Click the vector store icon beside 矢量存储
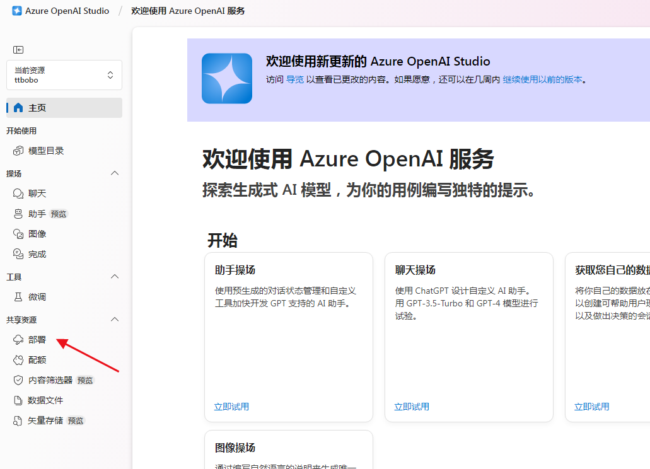The height and width of the screenshot is (469, 650). (18, 420)
